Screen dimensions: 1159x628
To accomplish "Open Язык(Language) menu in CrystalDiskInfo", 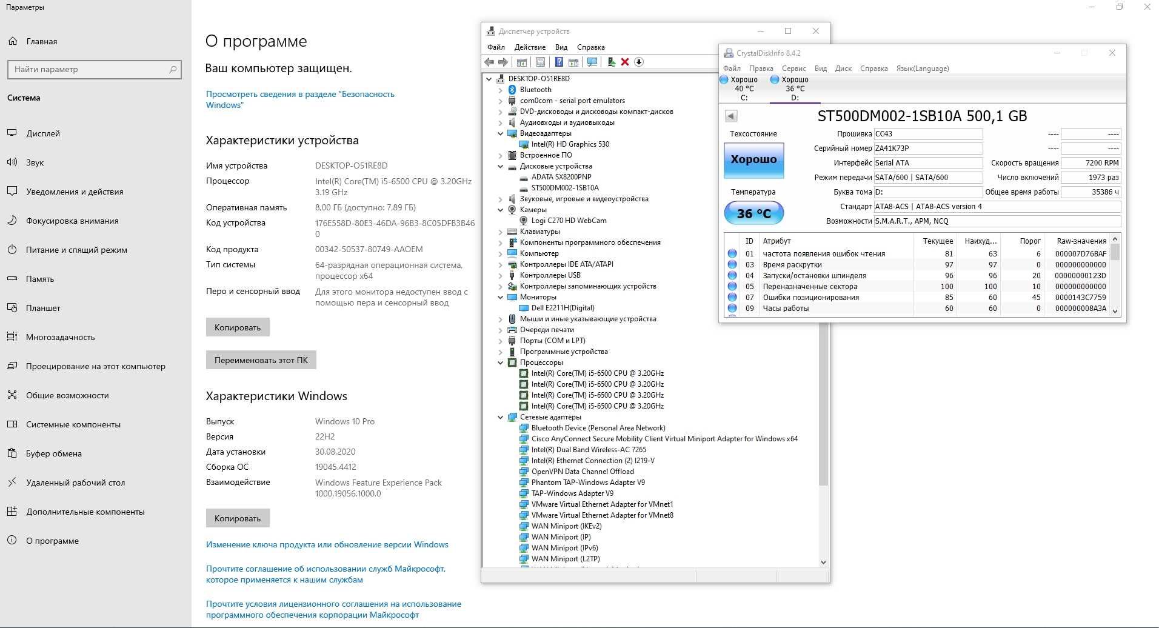I will point(923,68).
